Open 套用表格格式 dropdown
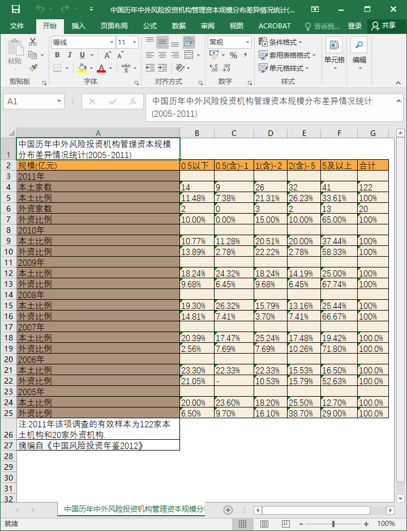 287,55
